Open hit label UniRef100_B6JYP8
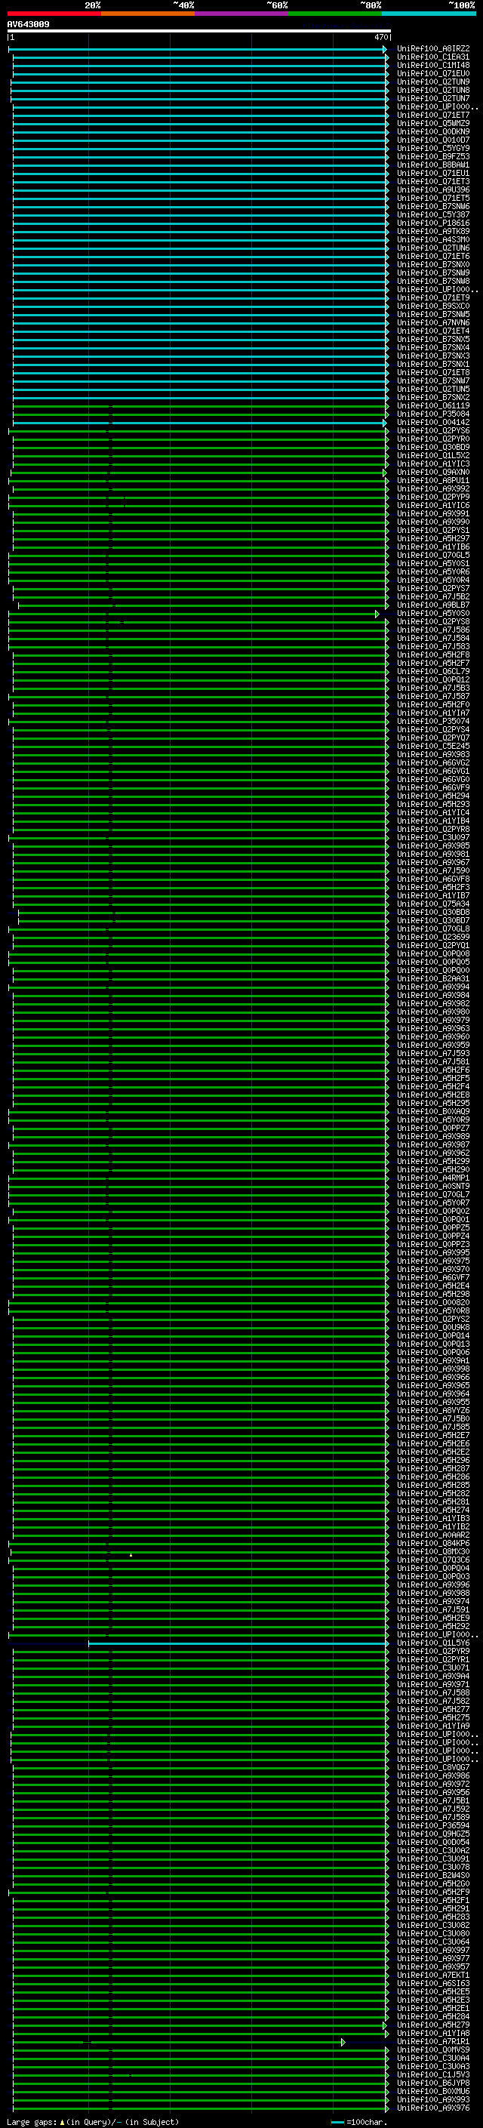This screenshot has height=2128, width=483. 433,2083
